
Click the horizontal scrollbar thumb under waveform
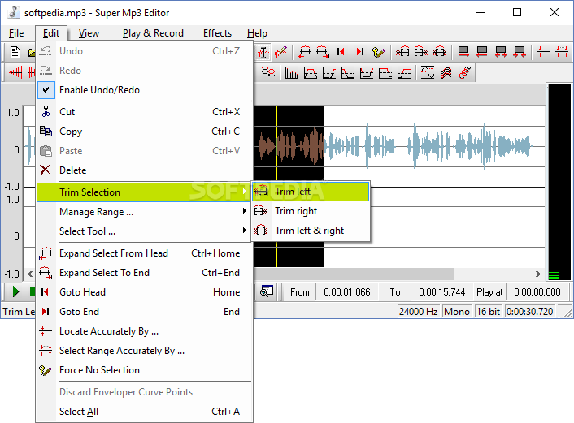(353, 274)
